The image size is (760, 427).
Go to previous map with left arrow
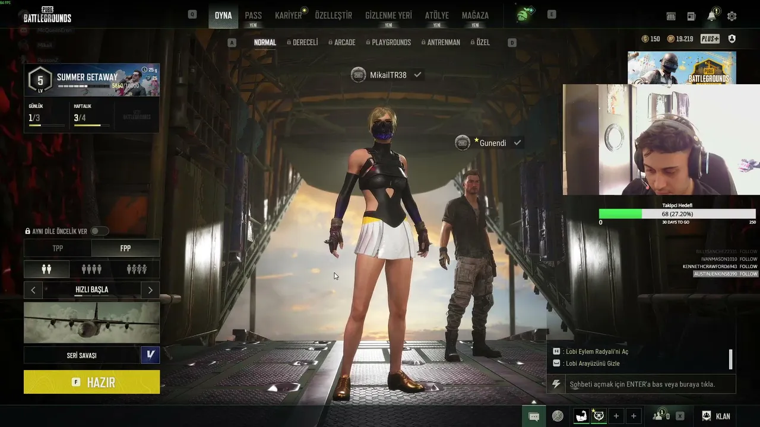click(33, 290)
